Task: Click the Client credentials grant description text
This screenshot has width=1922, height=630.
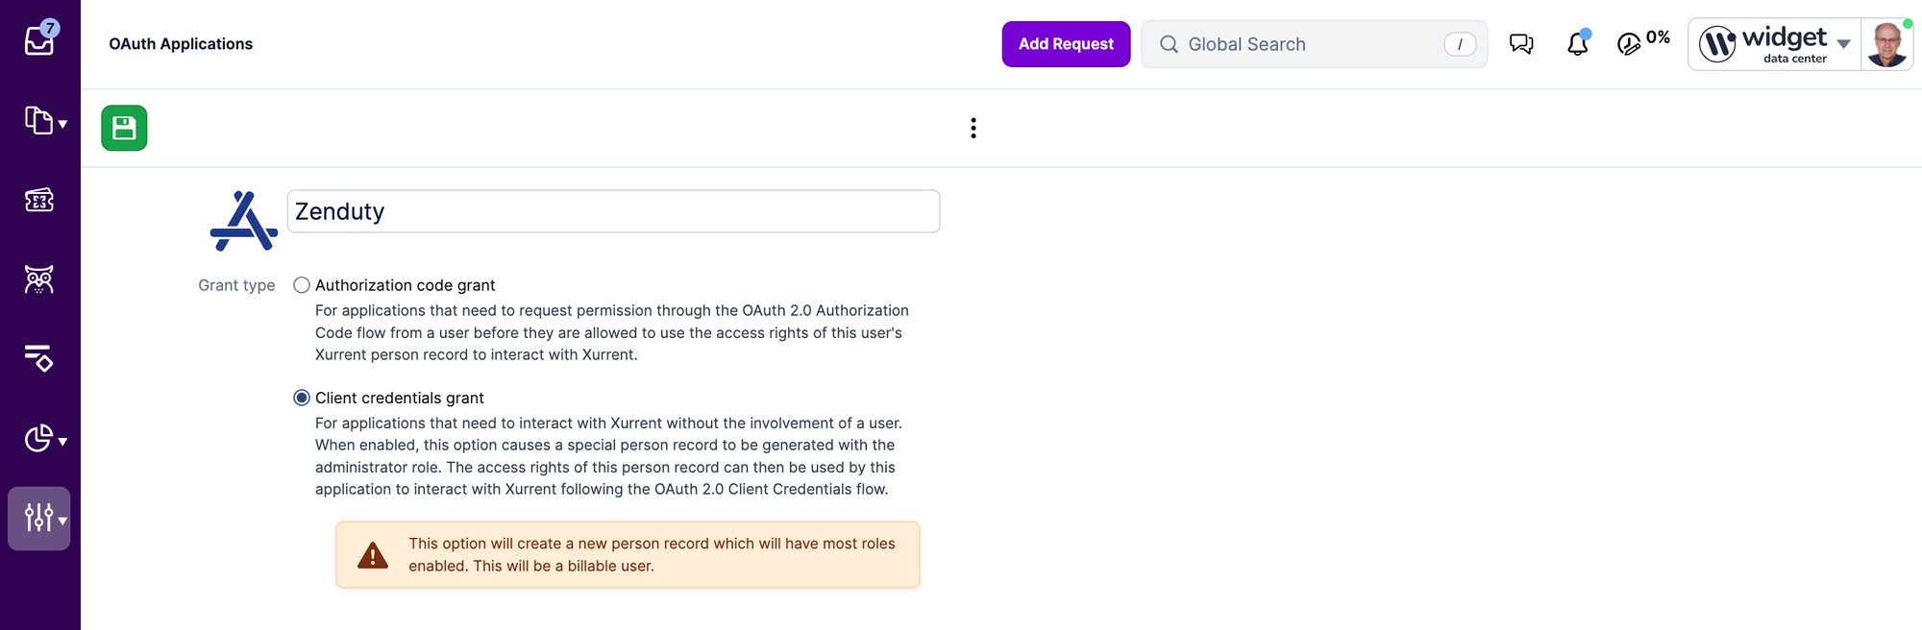Action: (x=608, y=456)
